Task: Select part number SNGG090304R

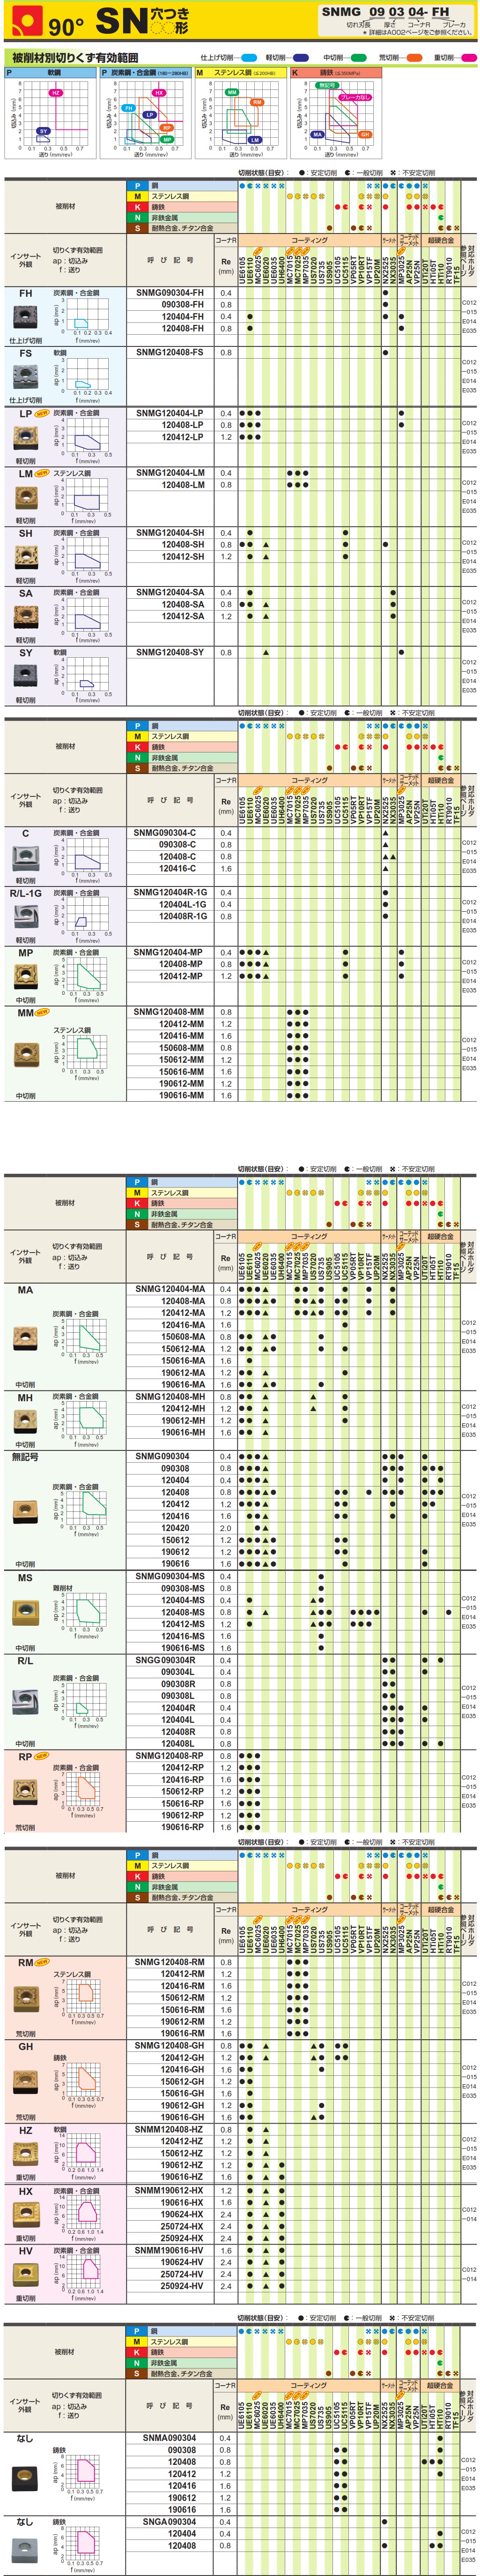Action: [x=165, y=1660]
